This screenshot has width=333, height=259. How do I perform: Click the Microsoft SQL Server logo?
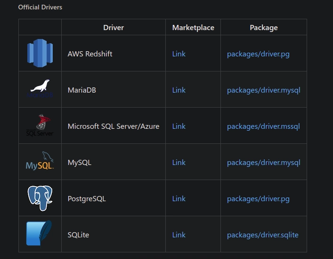(40, 125)
